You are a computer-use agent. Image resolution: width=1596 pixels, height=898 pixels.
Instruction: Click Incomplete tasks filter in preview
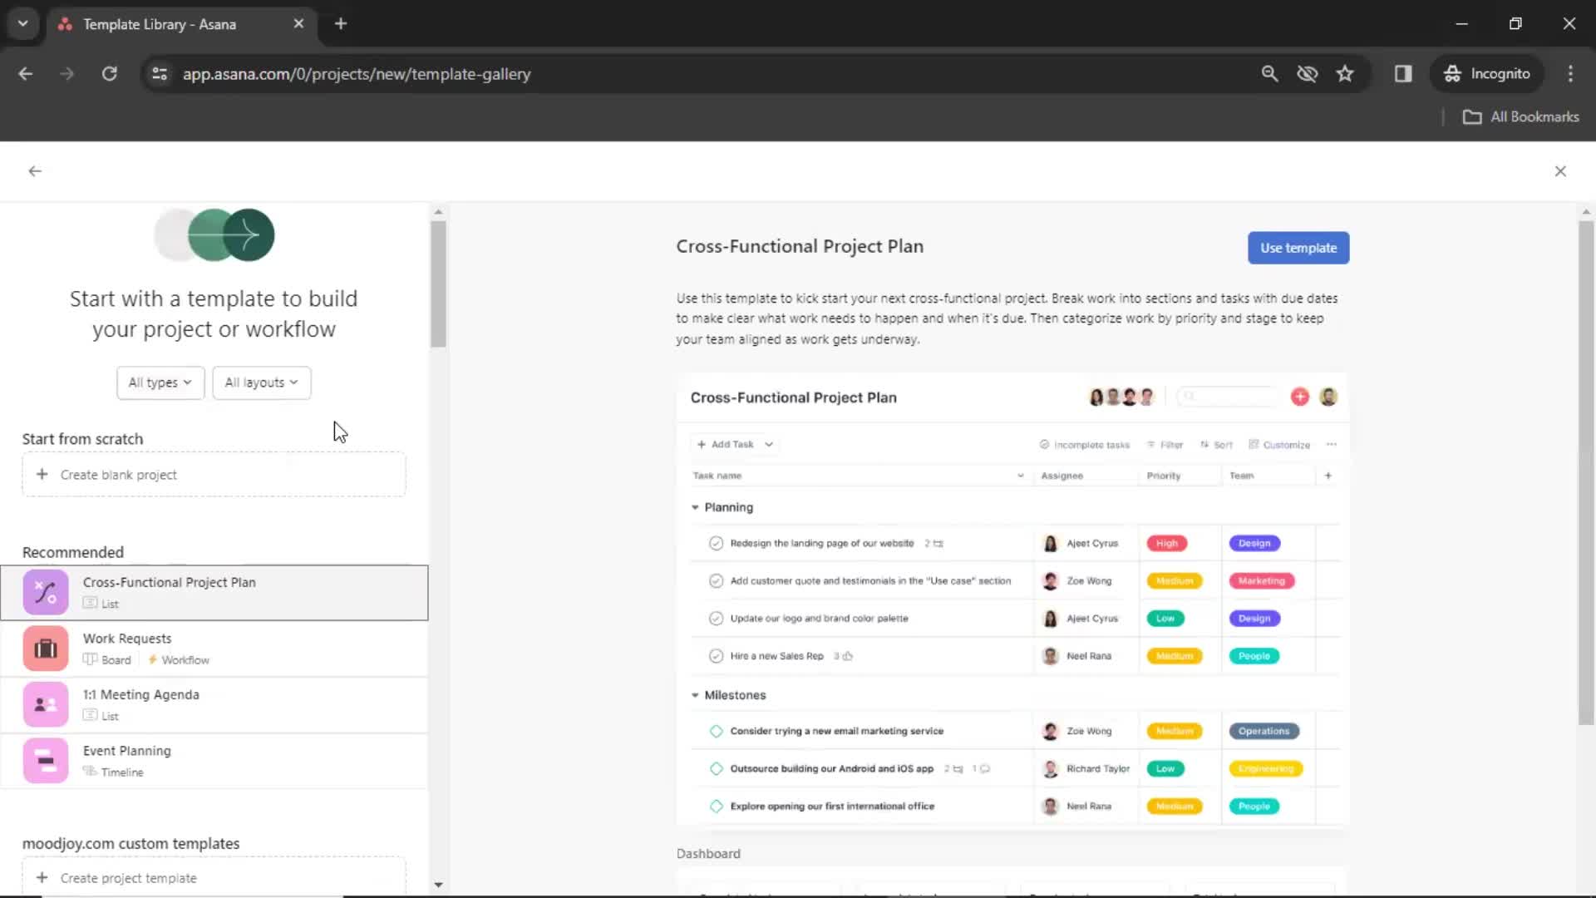[1085, 445]
